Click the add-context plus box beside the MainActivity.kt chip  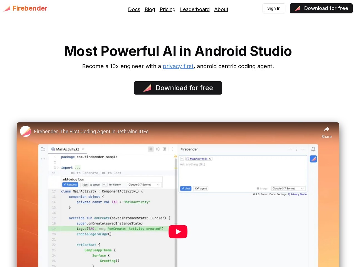[182, 159]
